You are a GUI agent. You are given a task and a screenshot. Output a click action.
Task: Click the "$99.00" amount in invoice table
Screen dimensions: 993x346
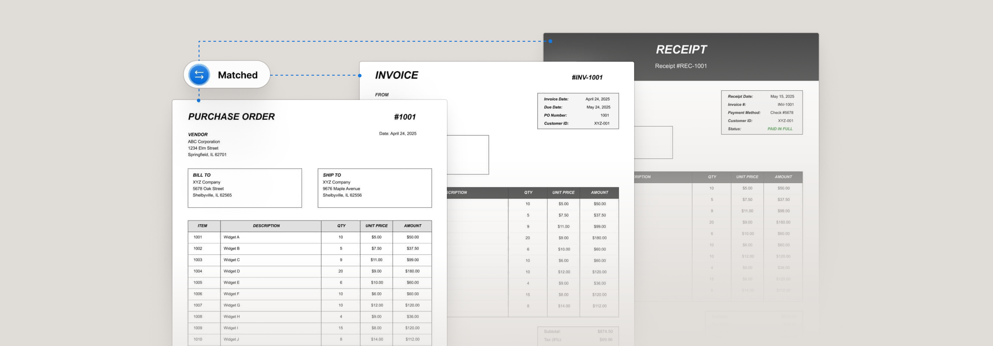click(600, 227)
